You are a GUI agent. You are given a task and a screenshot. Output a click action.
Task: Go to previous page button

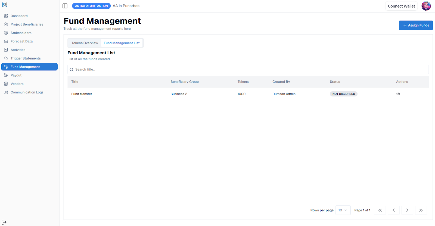[x=394, y=210]
